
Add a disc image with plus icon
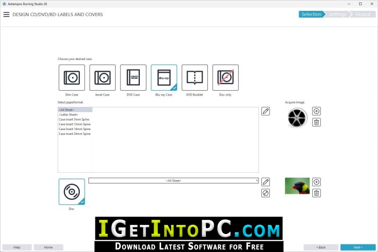pyautogui.click(x=317, y=182)
